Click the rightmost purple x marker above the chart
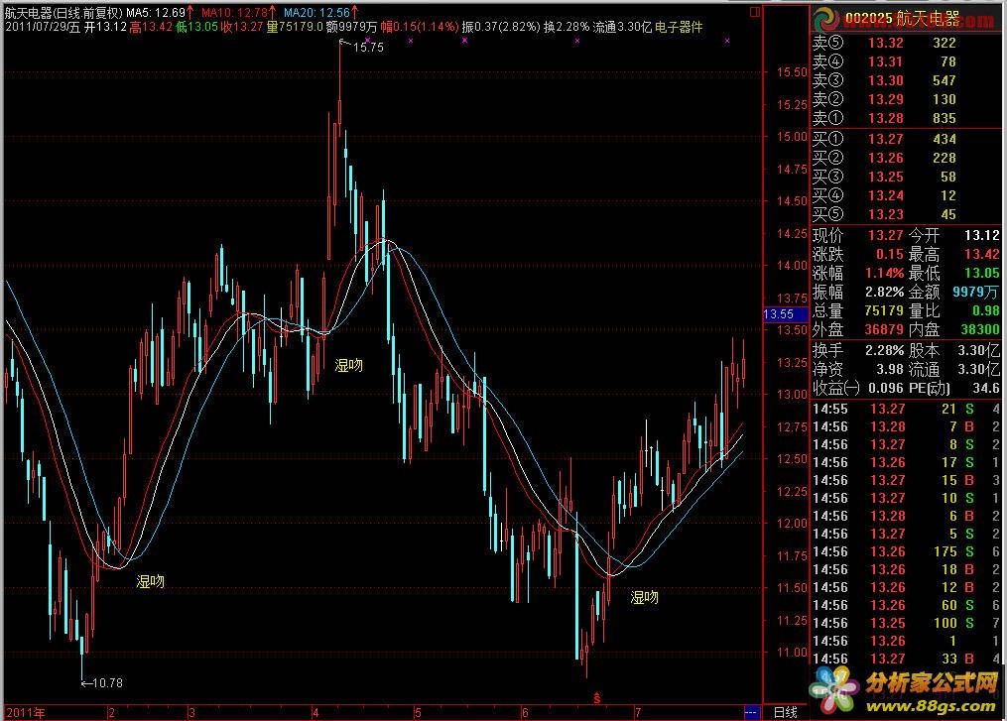 tap(727, 41)
